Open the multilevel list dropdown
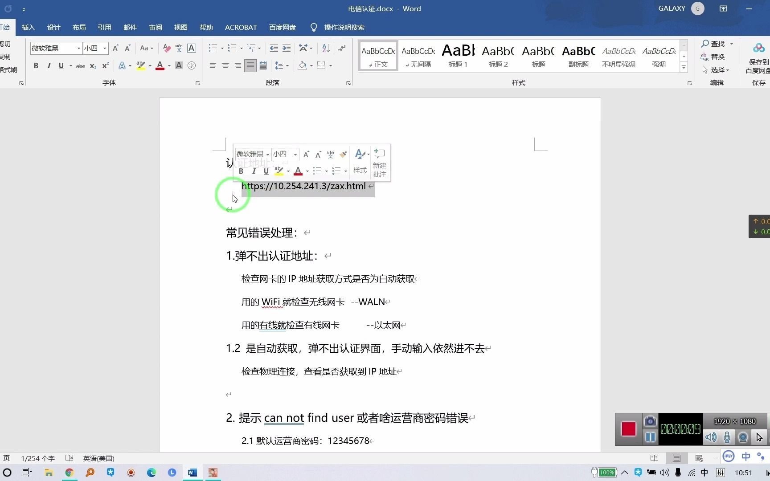This screenshot has width=770, height=481. click(259, 48)
